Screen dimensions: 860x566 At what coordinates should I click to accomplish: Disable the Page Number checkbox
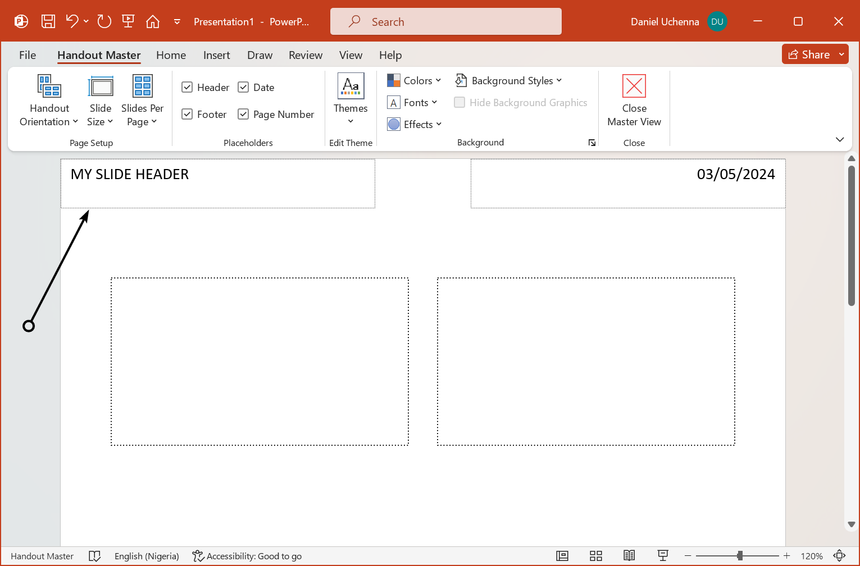pyautogui.click(x=244, y=114)
